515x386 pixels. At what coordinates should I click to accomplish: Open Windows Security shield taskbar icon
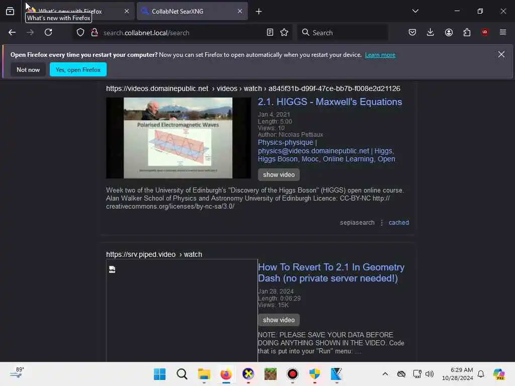(x=314, y=374)
